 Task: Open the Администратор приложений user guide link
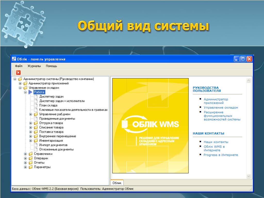pos(216,101)
